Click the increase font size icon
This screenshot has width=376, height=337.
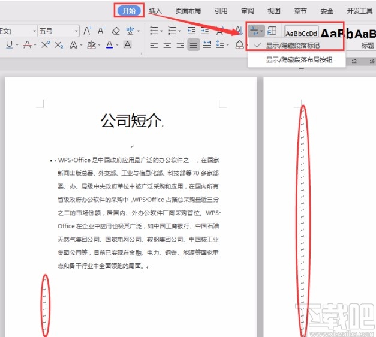[88, 31]
